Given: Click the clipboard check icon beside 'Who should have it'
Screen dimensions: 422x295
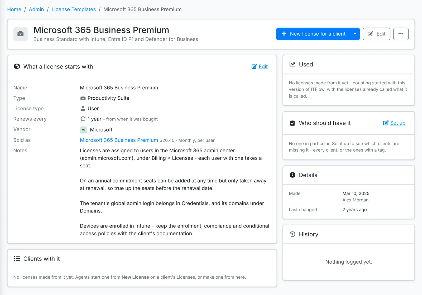Looking at the screenshot, I should tap(292, 123).
